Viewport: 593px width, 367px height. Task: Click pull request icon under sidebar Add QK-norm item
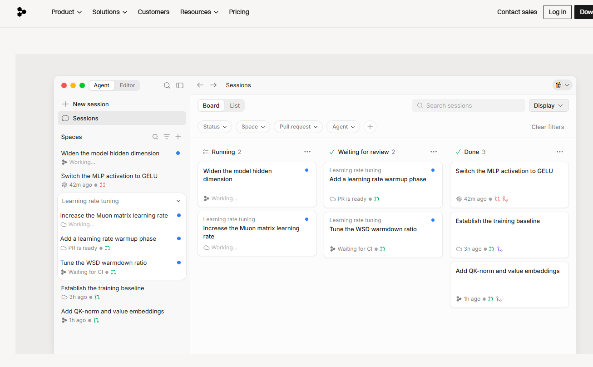tap(96, 320)
